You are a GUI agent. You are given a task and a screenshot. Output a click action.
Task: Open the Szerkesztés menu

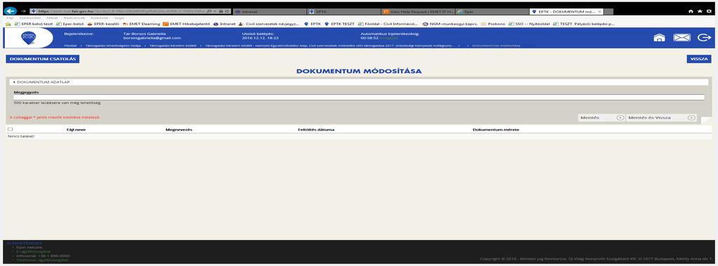[x=30, y=18]
